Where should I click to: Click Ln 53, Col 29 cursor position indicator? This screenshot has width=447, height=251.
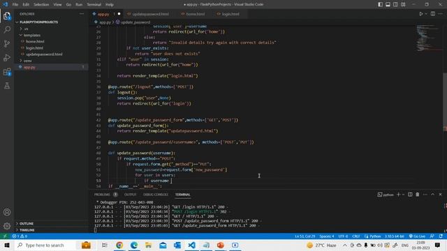[305, 236]
